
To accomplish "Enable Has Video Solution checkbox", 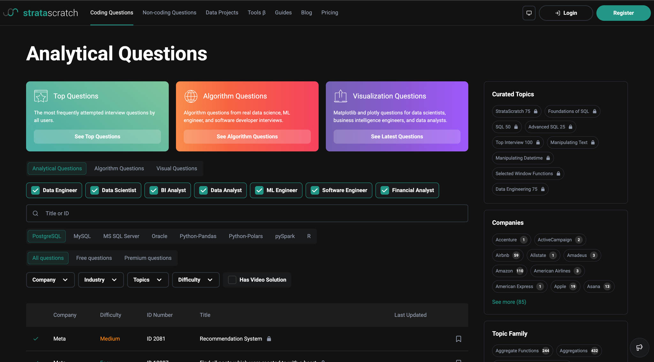I will click(232, 280).
